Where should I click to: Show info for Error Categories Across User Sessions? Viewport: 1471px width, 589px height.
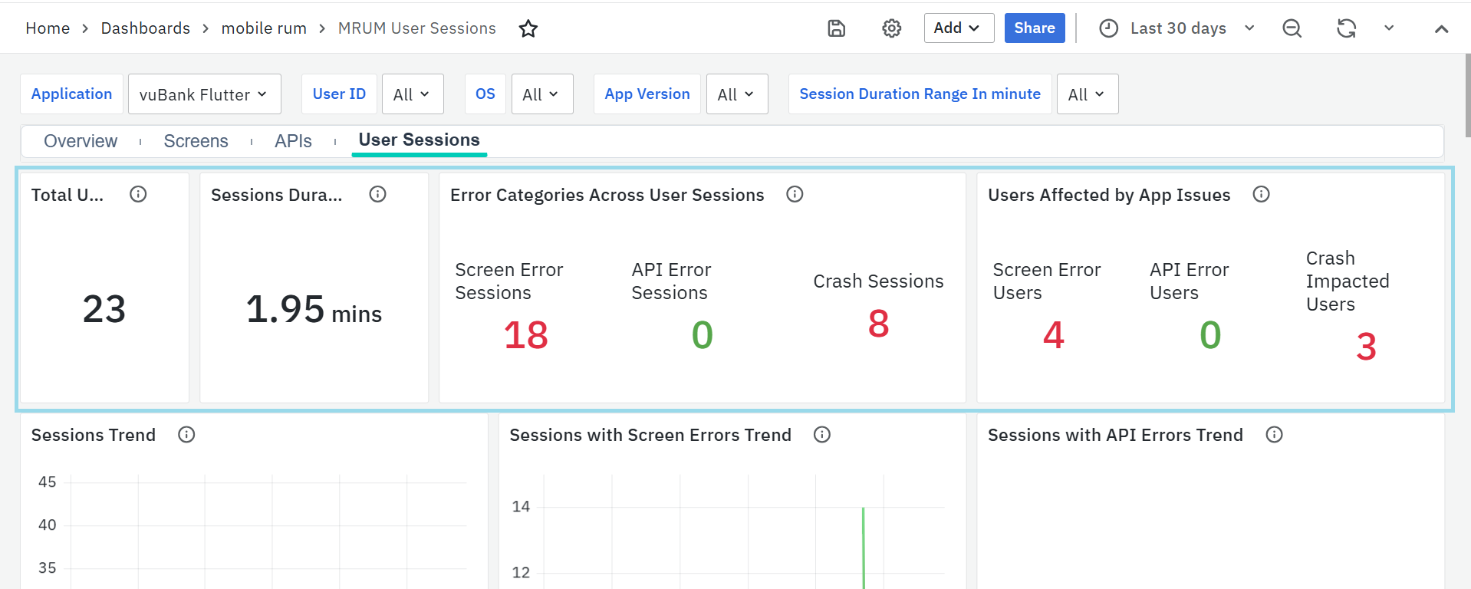(x=795, y=194)
